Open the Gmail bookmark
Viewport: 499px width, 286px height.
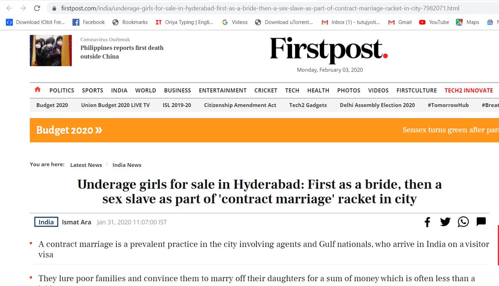pos(400,22)
